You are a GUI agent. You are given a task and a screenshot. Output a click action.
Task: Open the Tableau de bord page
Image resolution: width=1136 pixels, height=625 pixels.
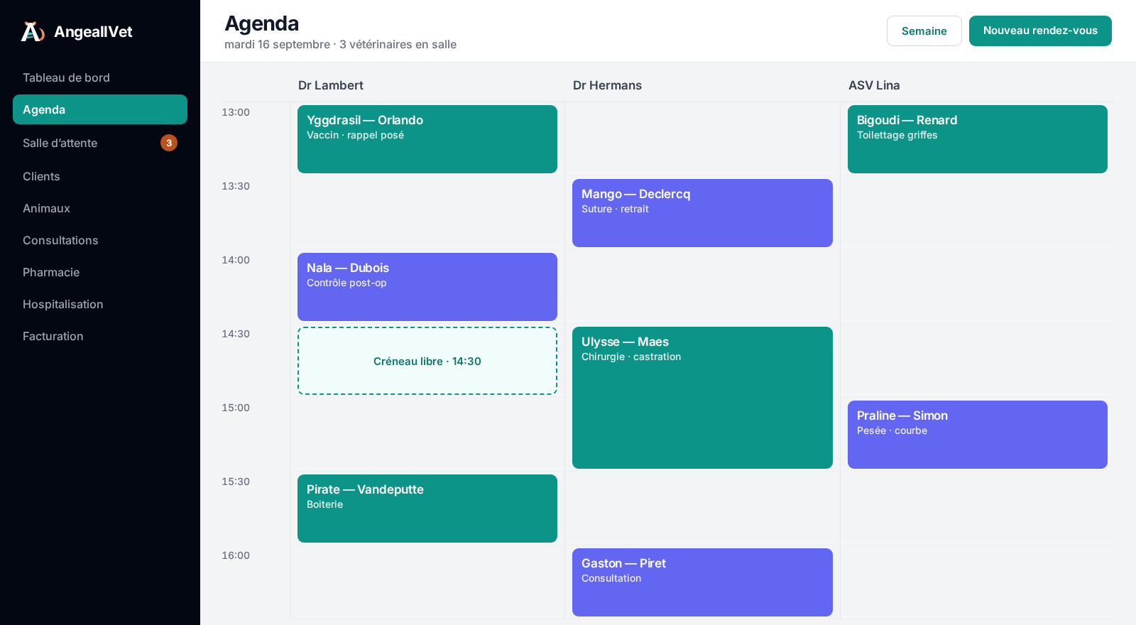[x=100, y=77]
